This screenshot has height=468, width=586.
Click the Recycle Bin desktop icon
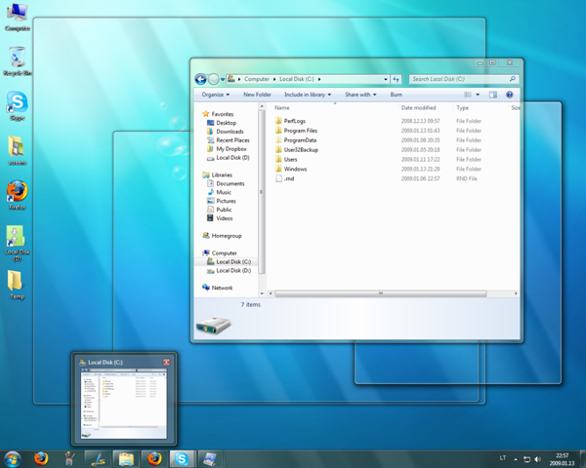[x=18, y=61]
